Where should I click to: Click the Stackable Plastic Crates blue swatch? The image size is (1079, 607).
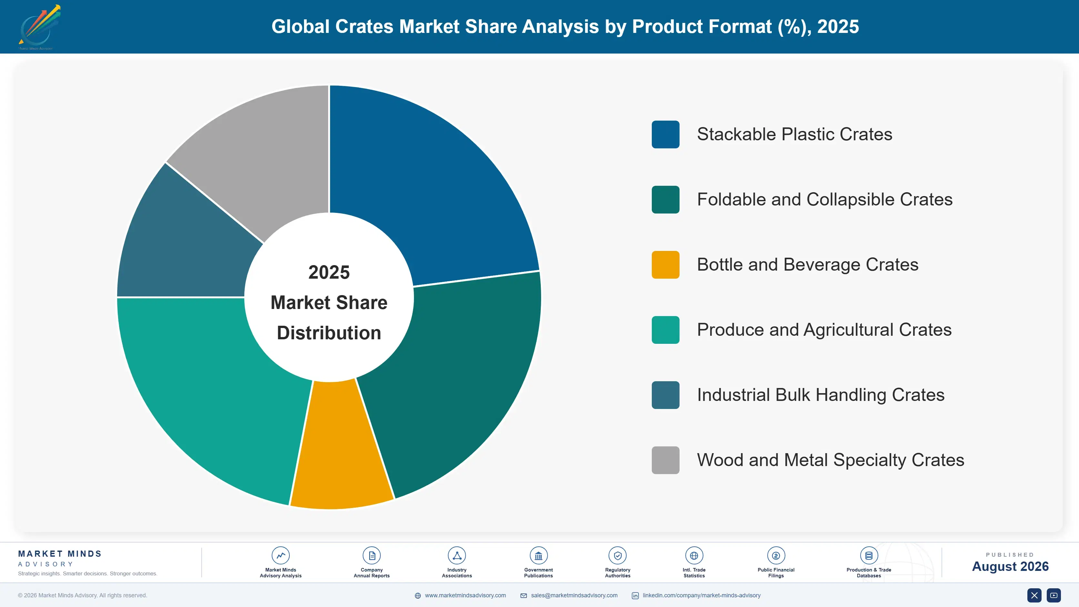[665, 134]
